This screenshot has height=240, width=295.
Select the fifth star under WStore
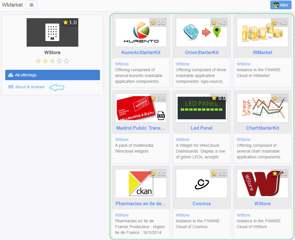[x=66, y=61]
